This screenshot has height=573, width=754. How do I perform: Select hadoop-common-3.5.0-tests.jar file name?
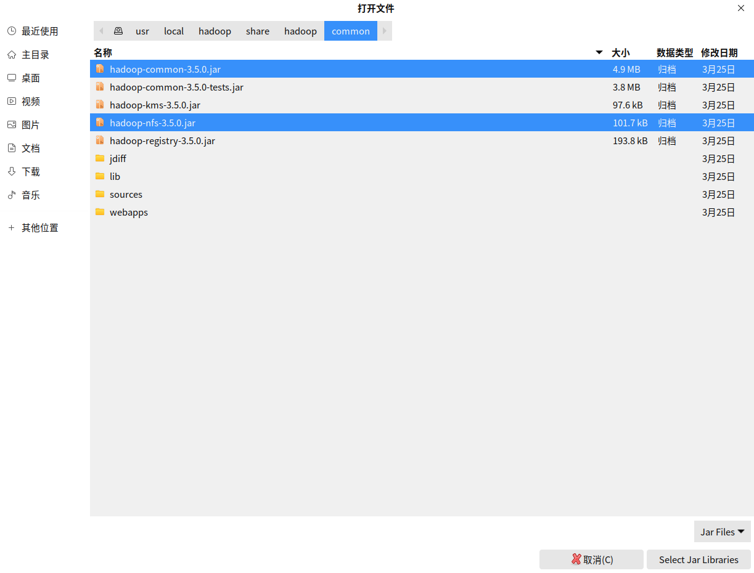[176, 87]
